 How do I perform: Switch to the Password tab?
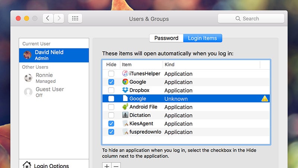[x=166, y=38]
